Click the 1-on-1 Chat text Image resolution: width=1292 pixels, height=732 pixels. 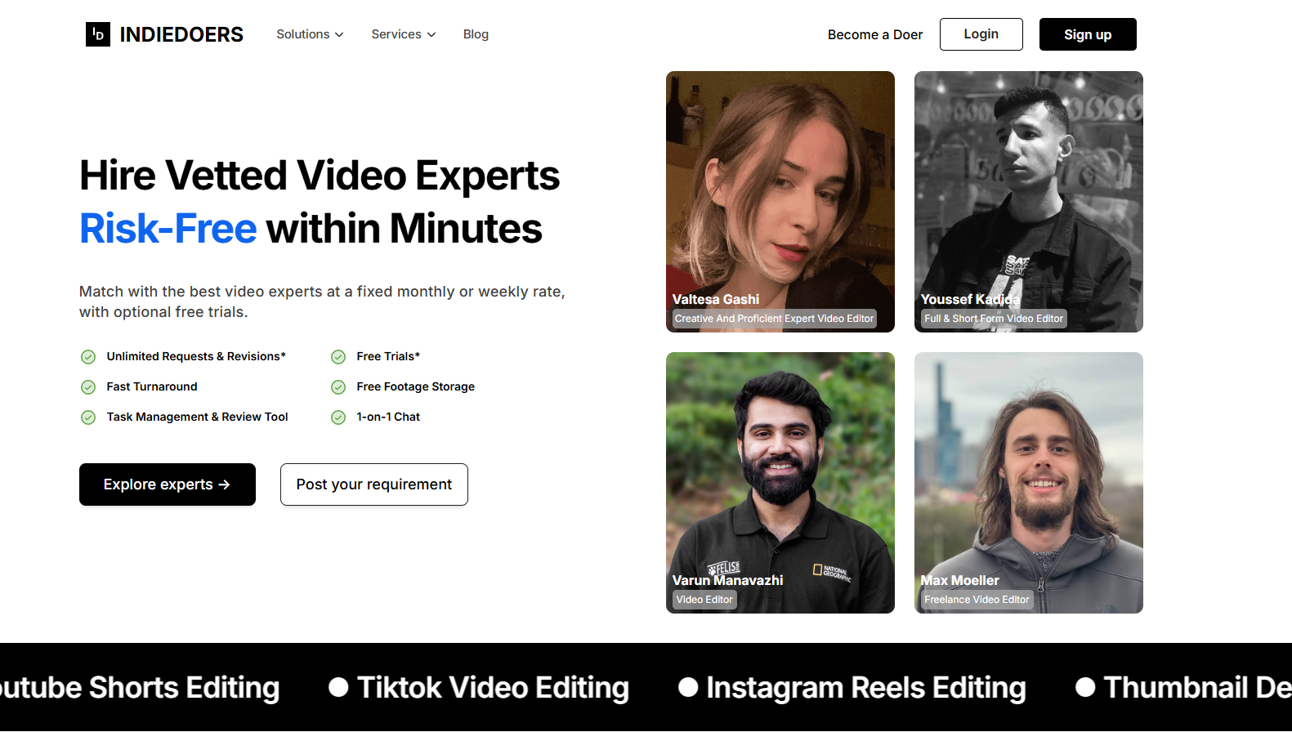[x=388, y=417]
